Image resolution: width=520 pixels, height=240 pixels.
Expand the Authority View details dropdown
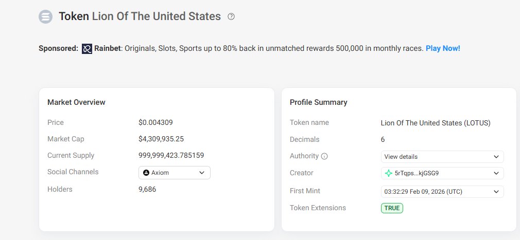click(496, 157)
